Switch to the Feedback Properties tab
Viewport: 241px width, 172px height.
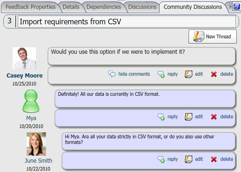point(30,7)
